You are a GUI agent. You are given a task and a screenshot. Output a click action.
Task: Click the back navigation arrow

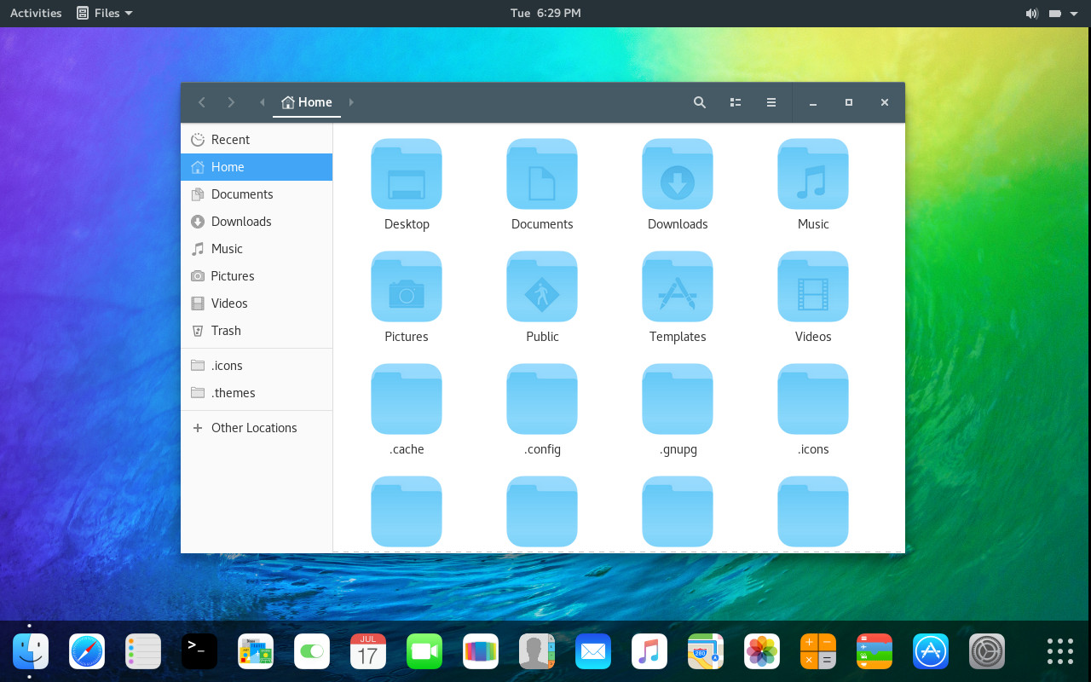(x=201, y=102)
